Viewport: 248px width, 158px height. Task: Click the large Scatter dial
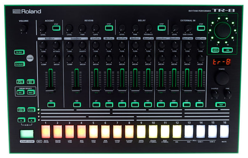point(223,31)
